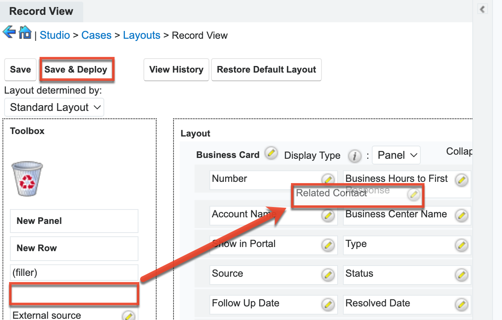Click the recycle bin trash icon

(x=27, y=179)
